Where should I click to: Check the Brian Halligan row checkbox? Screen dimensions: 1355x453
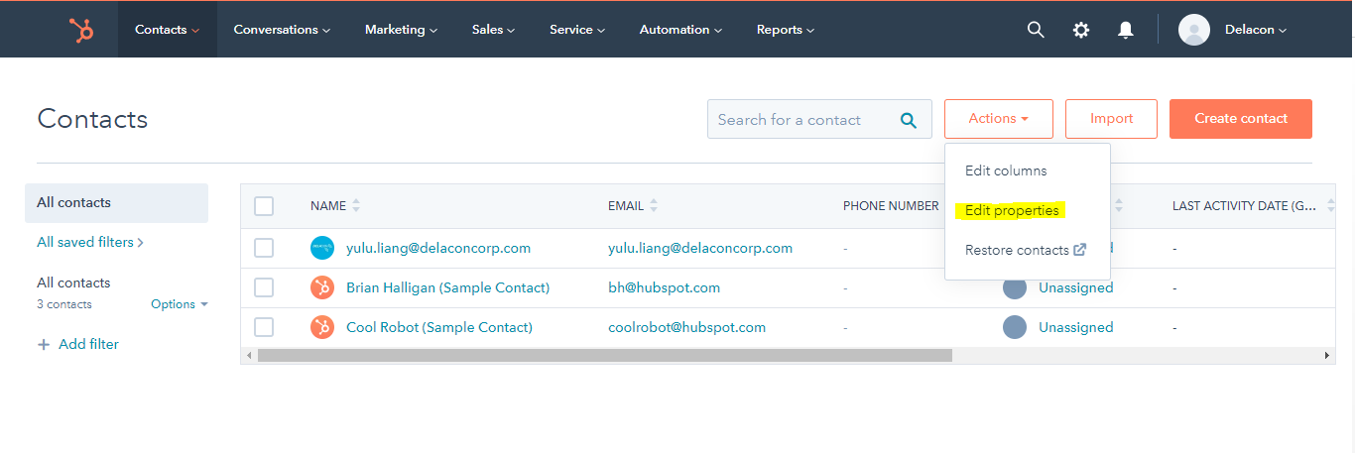[x=264, y=287]
